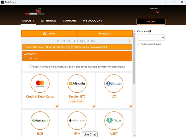Open the Coupon dropdown list

click(151, 38)
